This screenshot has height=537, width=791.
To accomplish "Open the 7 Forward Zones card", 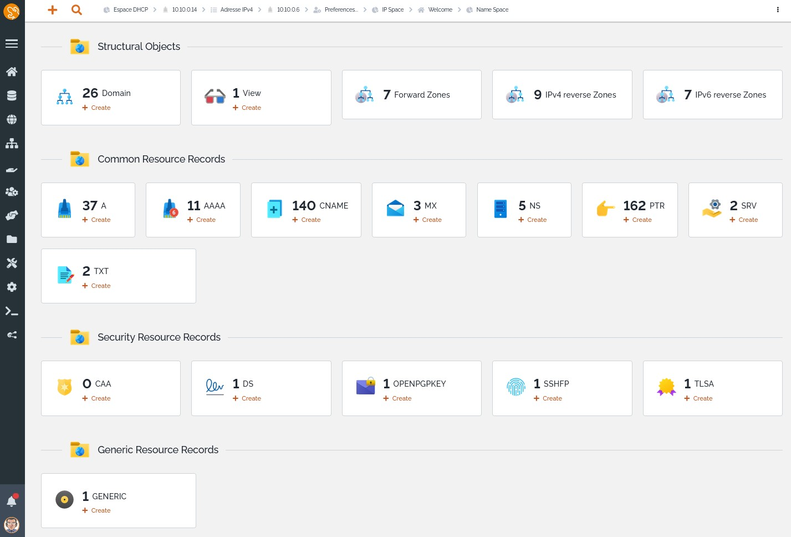I will (411, 95).
